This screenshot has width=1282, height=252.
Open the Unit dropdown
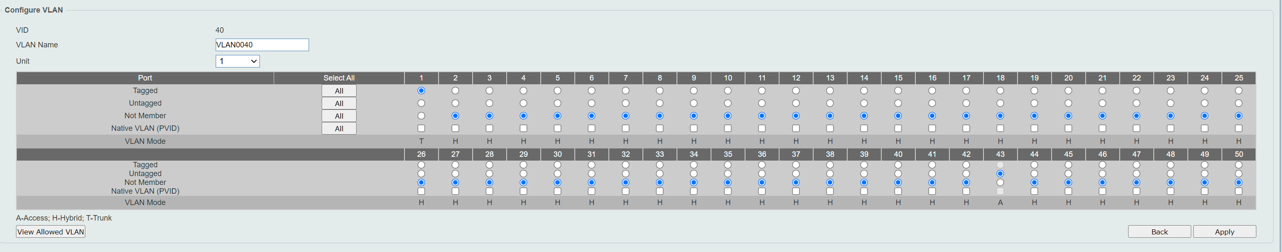point(238,61)
